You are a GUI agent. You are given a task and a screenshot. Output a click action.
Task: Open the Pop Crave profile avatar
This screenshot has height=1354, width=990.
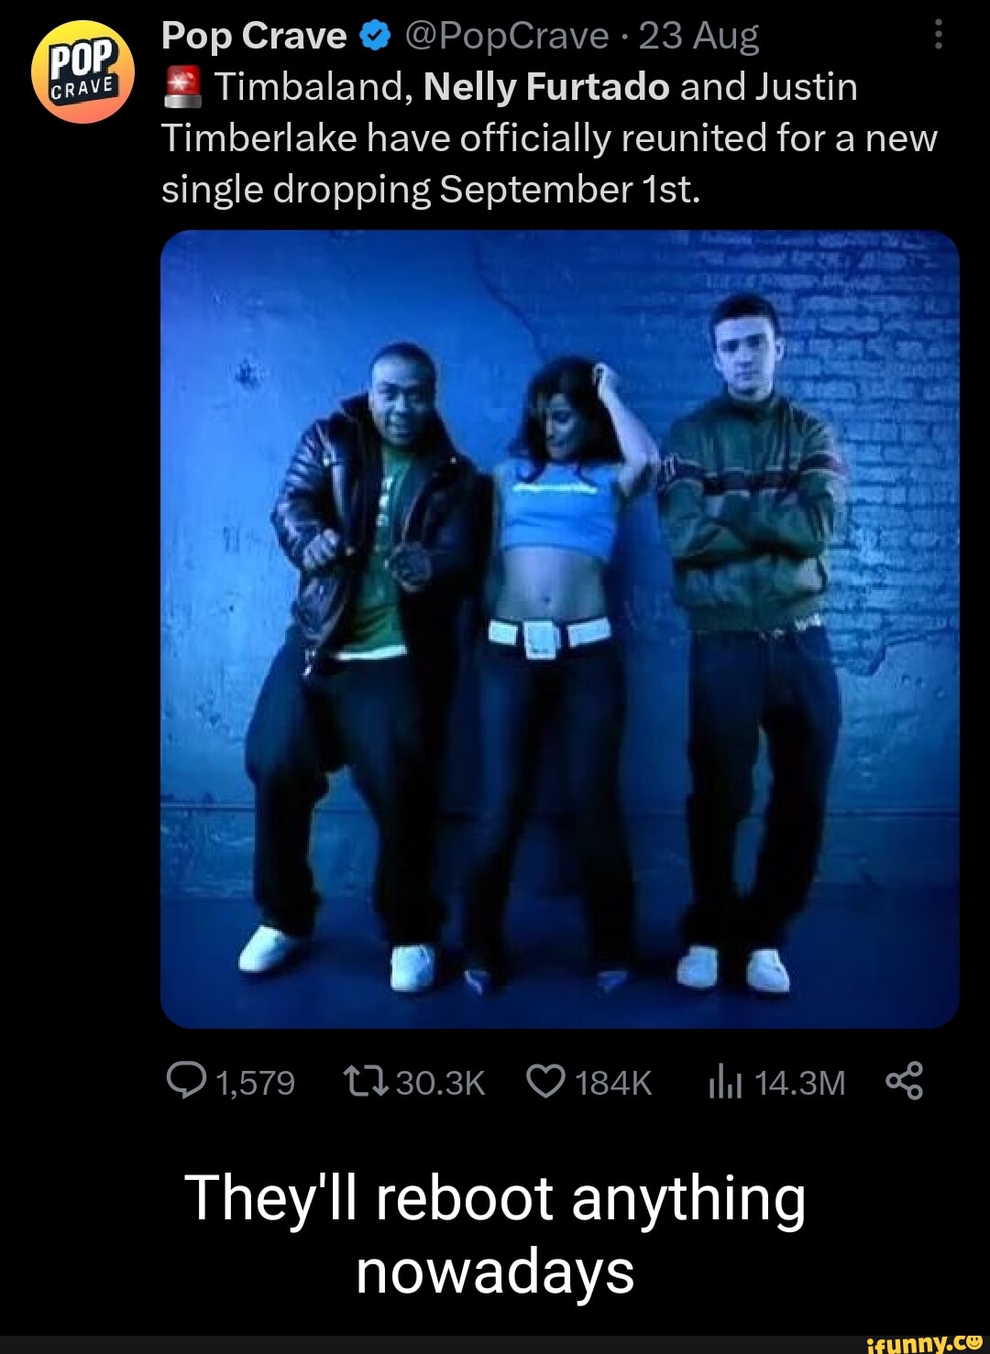(82, 71)
